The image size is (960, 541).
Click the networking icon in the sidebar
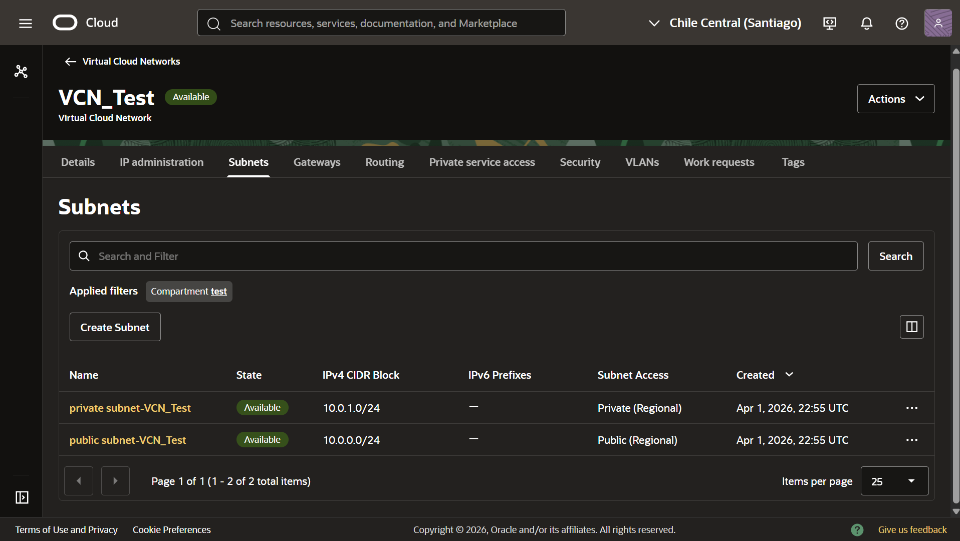(21, 72)
